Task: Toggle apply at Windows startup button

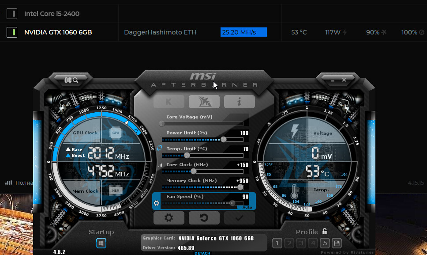Action: (x=101, y=243)
